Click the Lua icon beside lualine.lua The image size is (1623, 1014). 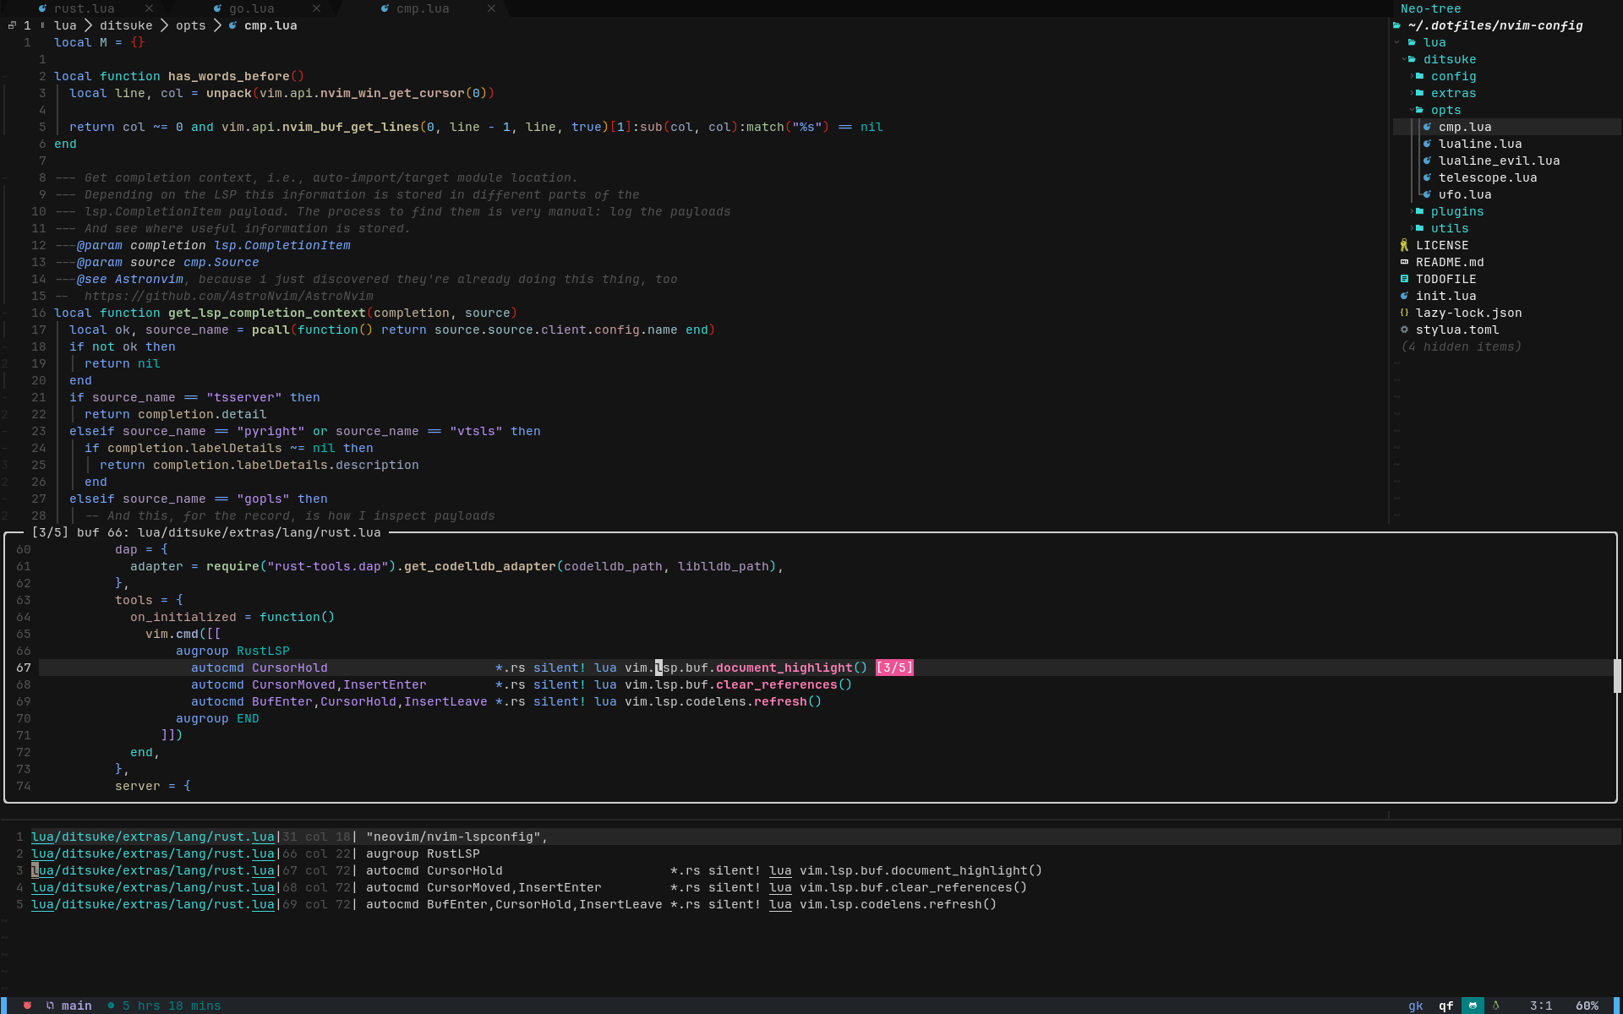tap(1427, 144)
